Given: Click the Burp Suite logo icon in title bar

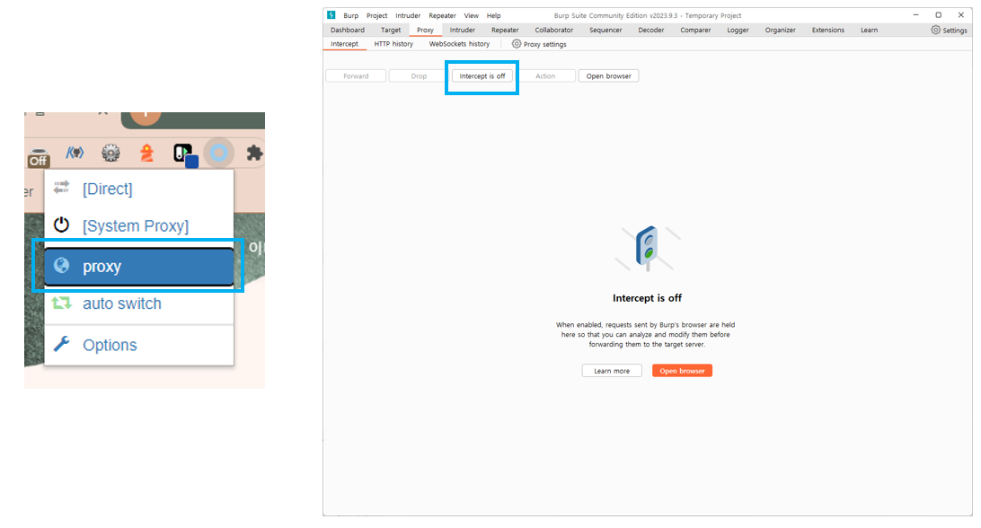Looking at the screenshot, I should [331, 15].
